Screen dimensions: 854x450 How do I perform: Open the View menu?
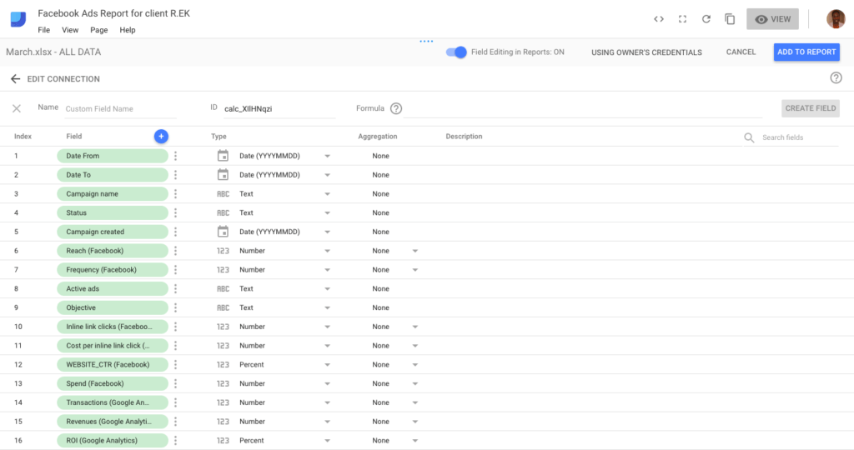70,30
